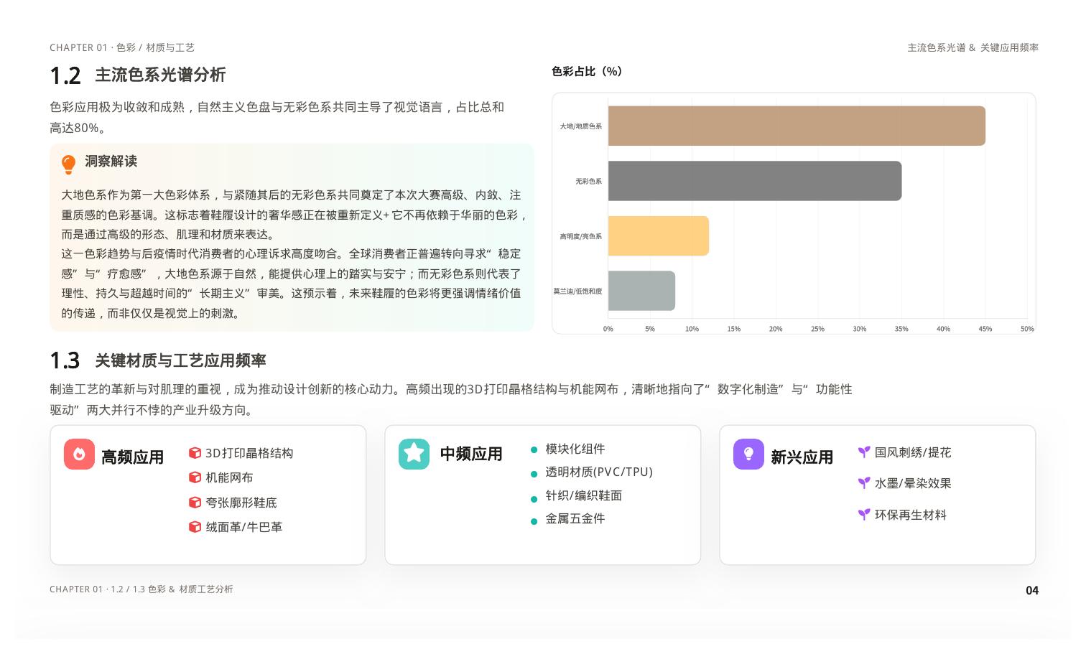Image resolution: width=1086 pixels, height=672 pixels.
Task: Click the green bullet beside 模块化组件
Action: pos(534,450)
